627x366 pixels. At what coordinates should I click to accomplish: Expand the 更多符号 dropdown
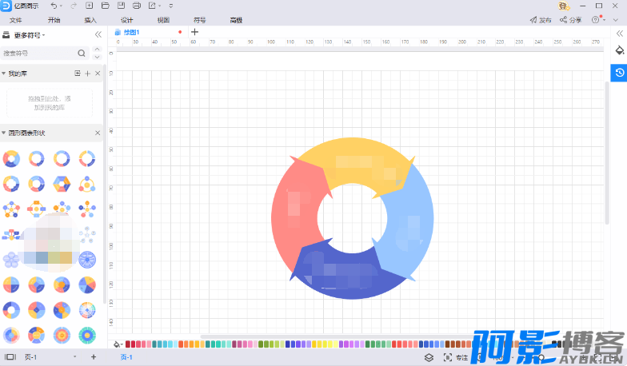coord(29,35)
